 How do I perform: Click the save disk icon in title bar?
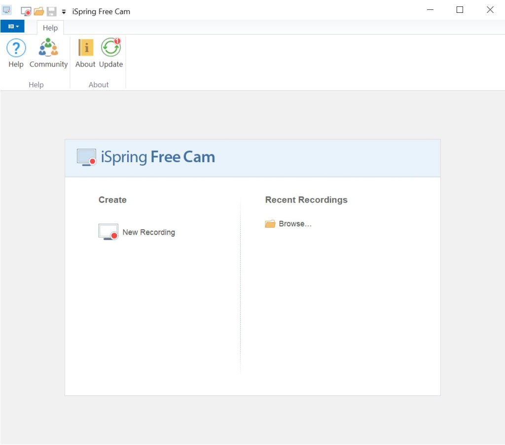point(51,12)
